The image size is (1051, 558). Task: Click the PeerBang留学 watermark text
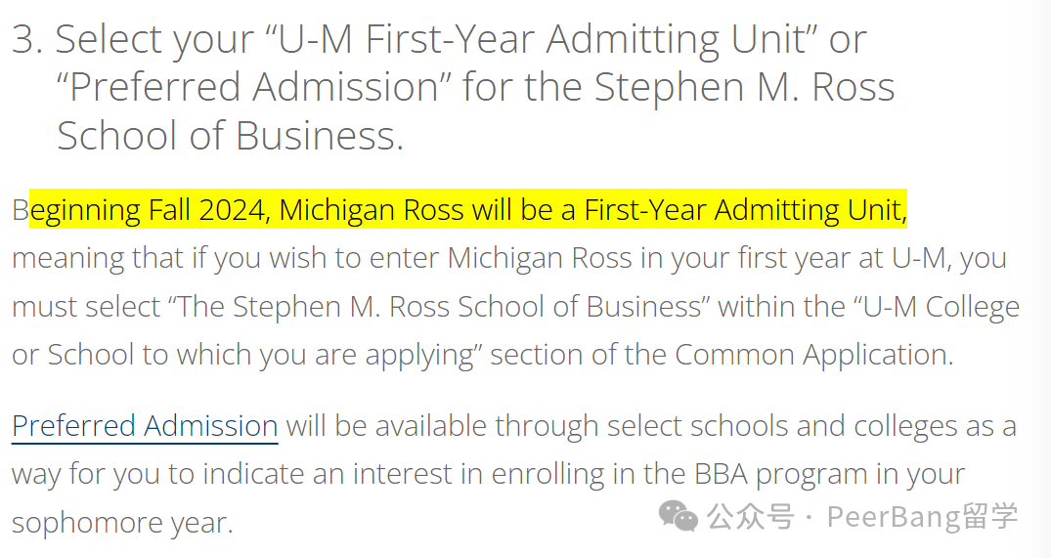point(922,517)
